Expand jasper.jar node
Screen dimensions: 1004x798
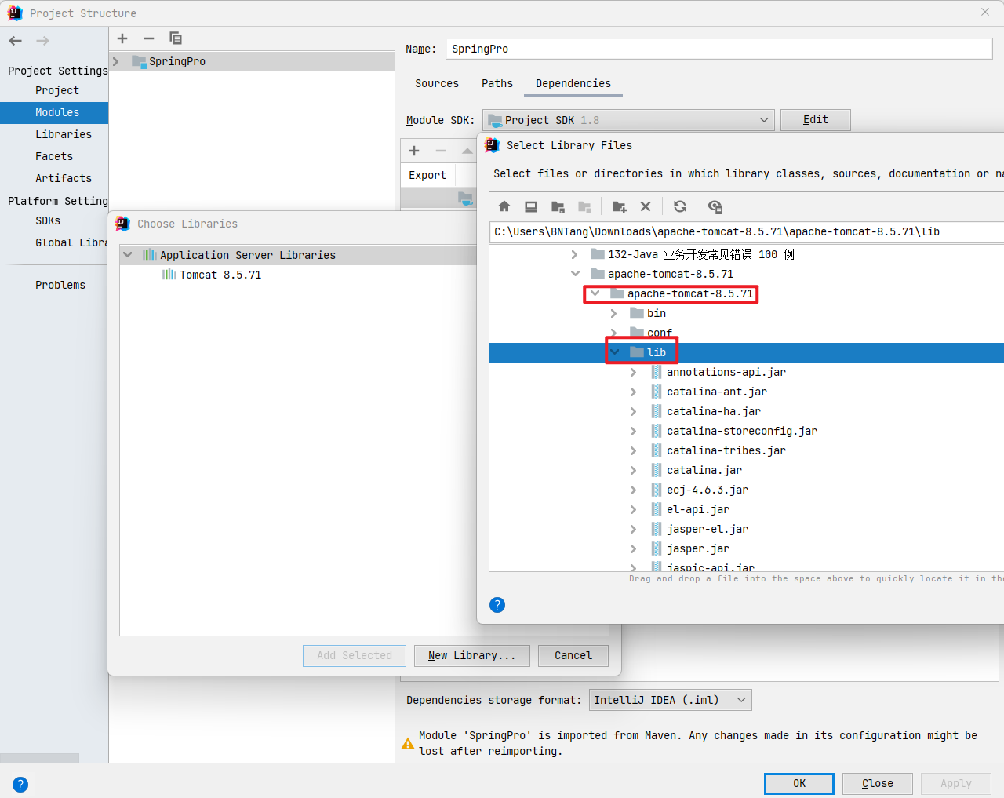[x=633, y=548]
